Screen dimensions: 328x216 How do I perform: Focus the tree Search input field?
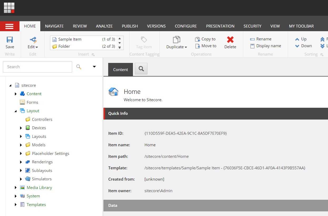click(37, 67)
